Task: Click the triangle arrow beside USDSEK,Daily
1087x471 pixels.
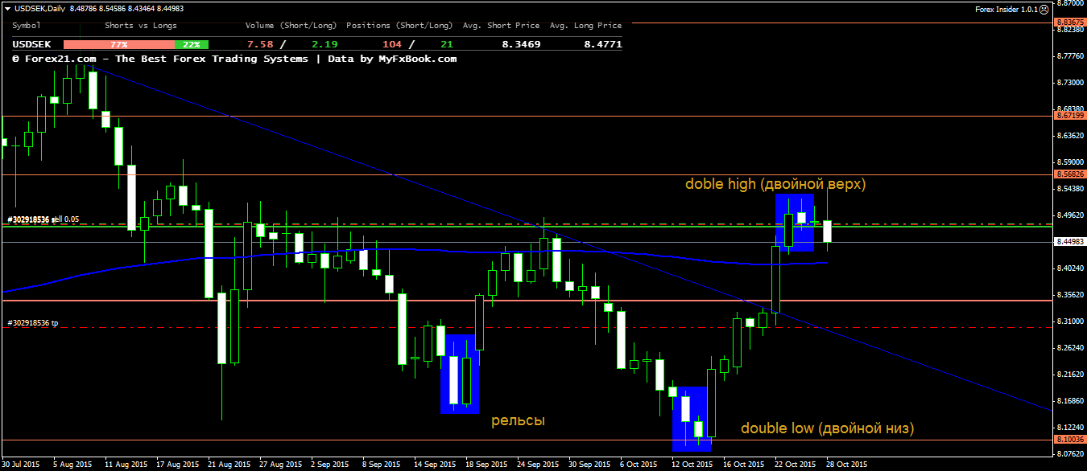Action: 7,9
